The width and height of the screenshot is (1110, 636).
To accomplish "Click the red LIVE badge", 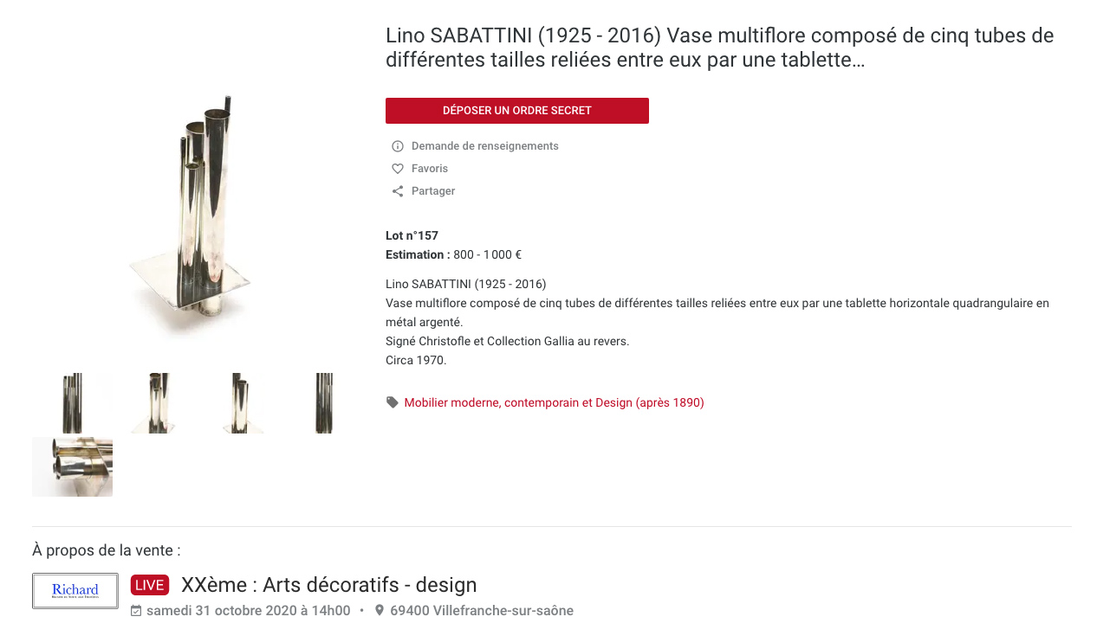I will point(150,585).
